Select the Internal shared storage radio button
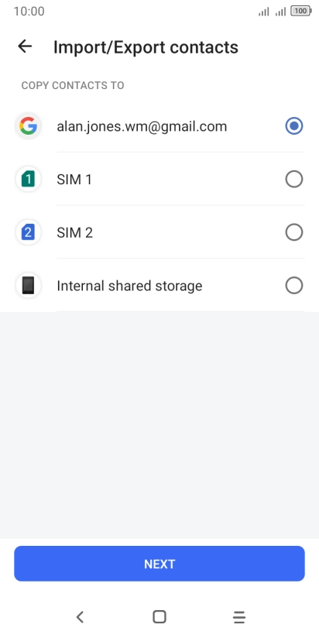 coord(293,286)
